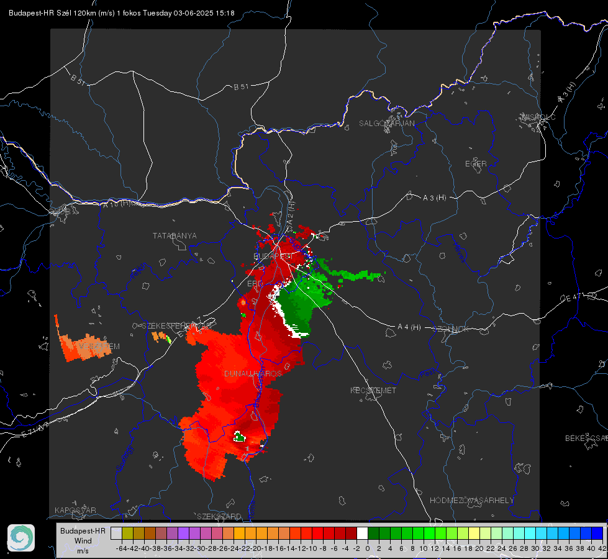Click the MISKOLC city label
This screenshot has width=608, height=559.
point(538,117)
